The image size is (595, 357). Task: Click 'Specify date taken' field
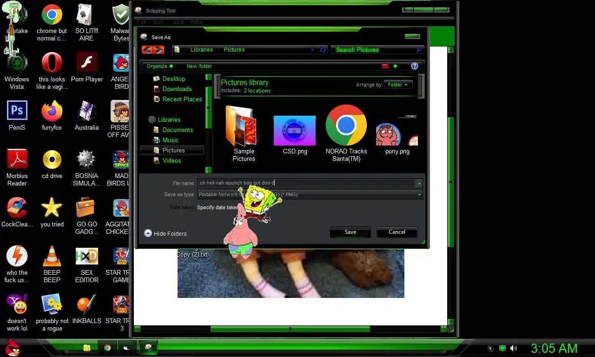[218, 207]
